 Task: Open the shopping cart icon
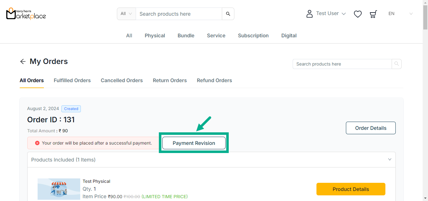(x=373, y=14)
